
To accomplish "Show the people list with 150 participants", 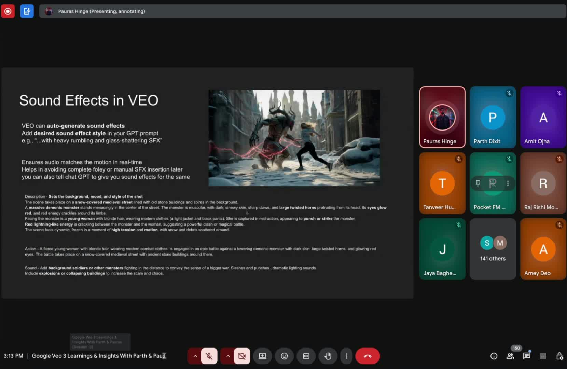I will (510, 356).
